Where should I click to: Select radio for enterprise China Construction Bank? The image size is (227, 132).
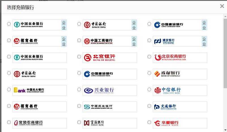[149, 24]
